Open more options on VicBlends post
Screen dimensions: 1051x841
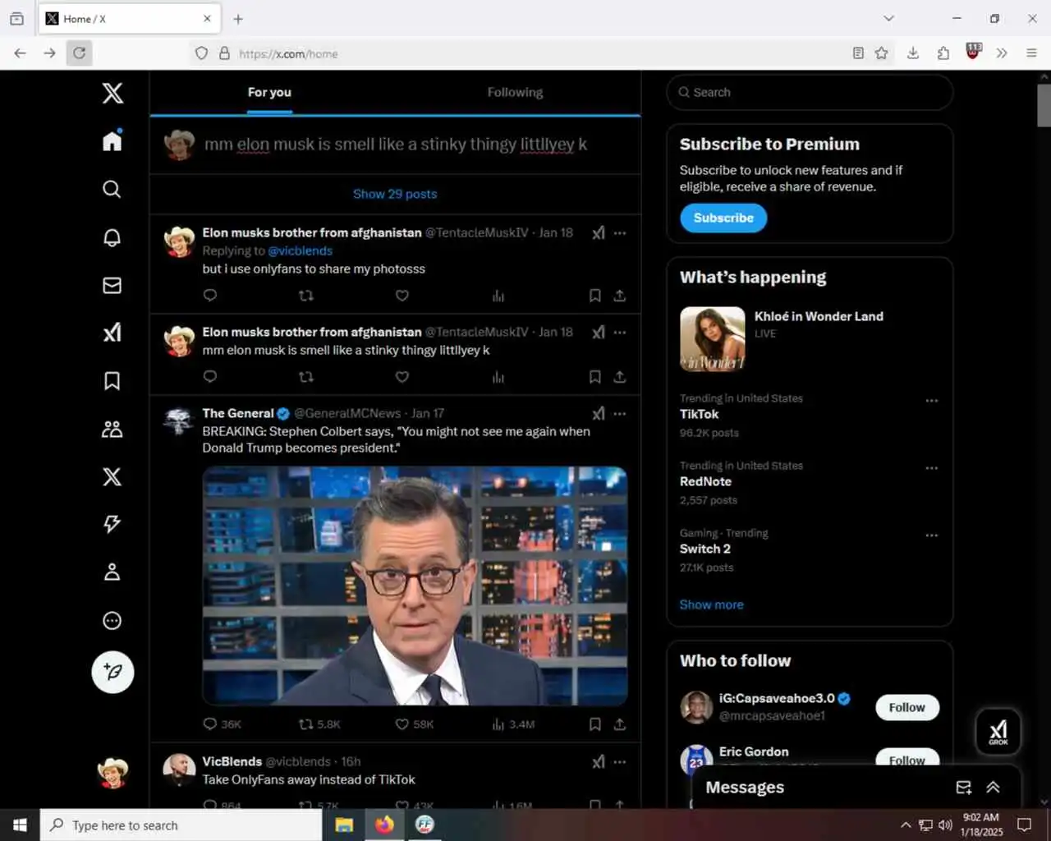tap(620, 762)
